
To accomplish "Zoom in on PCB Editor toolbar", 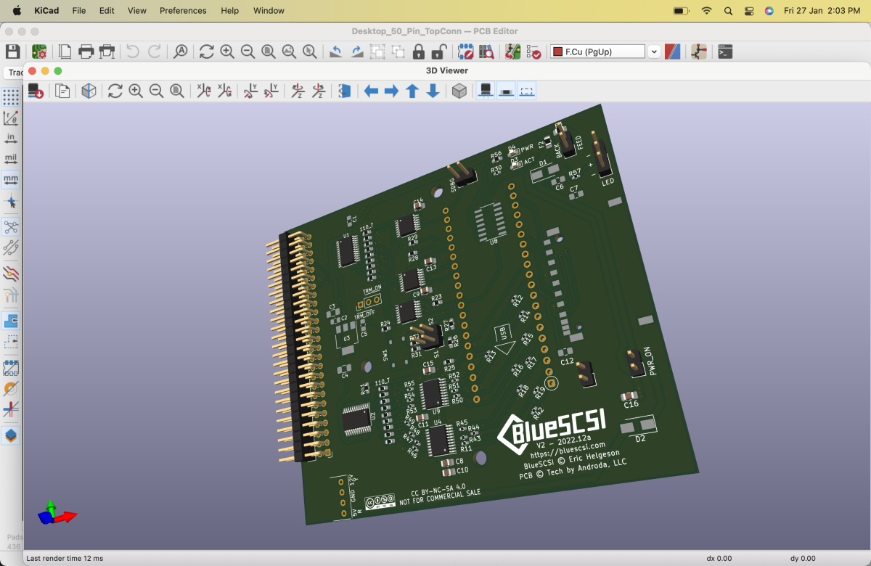I will click(227, 52).
